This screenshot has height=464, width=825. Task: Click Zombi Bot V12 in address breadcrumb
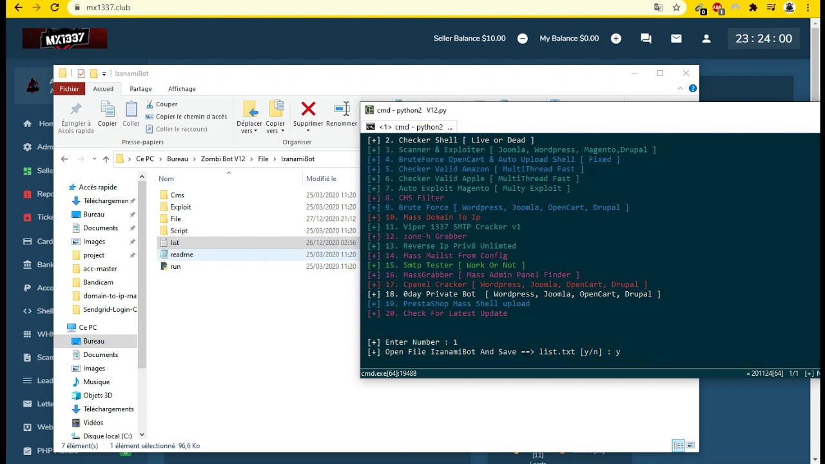[223, 159]
